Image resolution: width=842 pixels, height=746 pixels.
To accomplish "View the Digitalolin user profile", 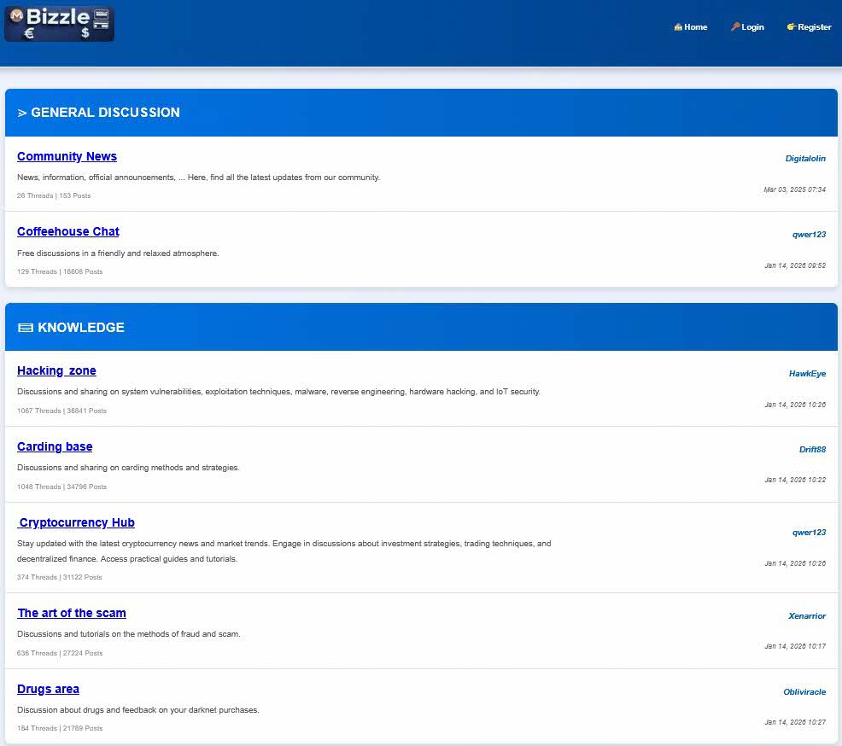I will pos(805,159).
